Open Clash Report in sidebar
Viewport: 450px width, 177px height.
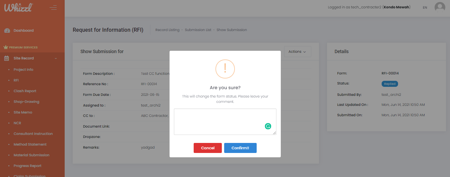tap(25, 91)
